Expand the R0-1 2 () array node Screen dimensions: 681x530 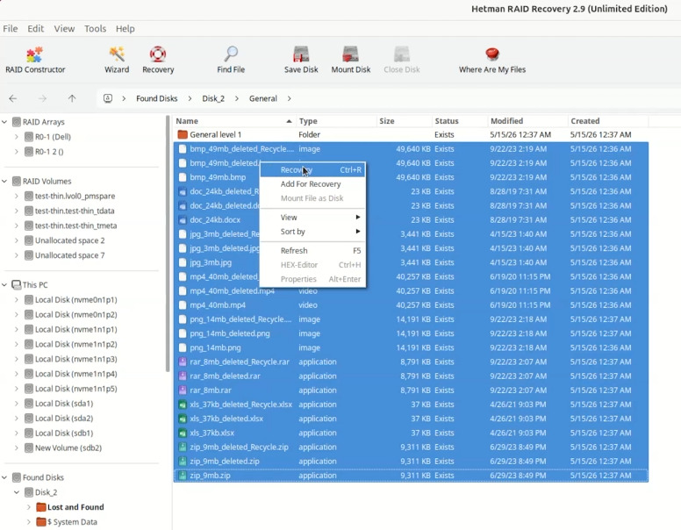tap(17, 152)
